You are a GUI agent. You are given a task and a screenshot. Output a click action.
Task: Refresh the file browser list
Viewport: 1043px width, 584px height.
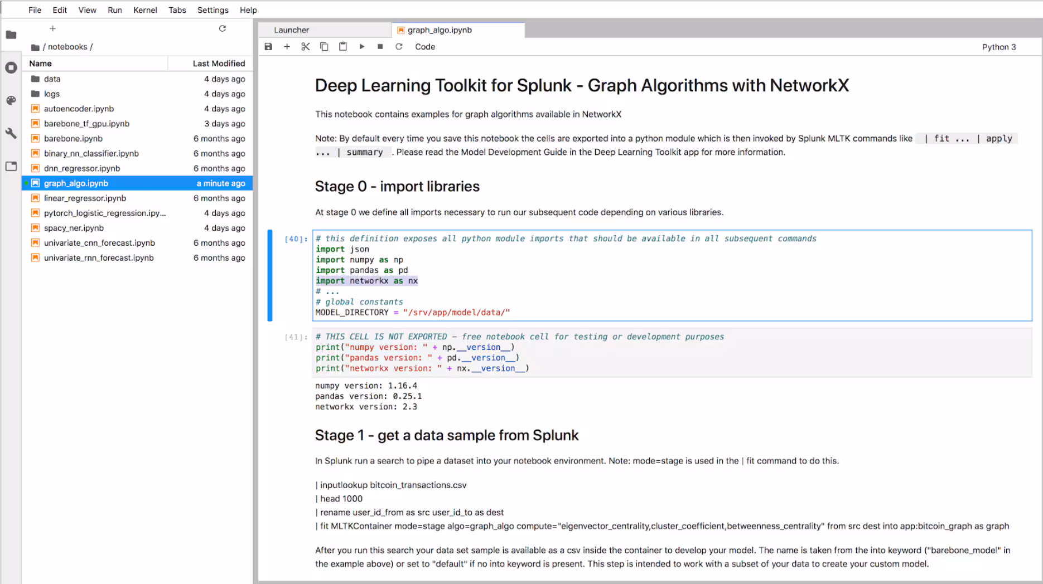(x=223, y=28)
